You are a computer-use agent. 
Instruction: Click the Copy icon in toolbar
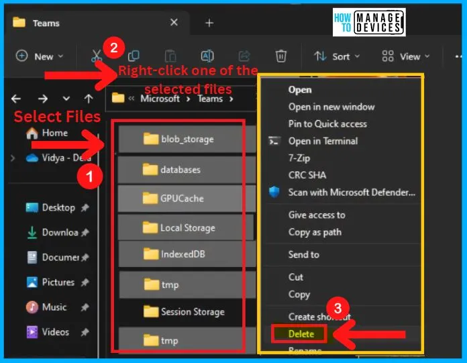[134, 56]
